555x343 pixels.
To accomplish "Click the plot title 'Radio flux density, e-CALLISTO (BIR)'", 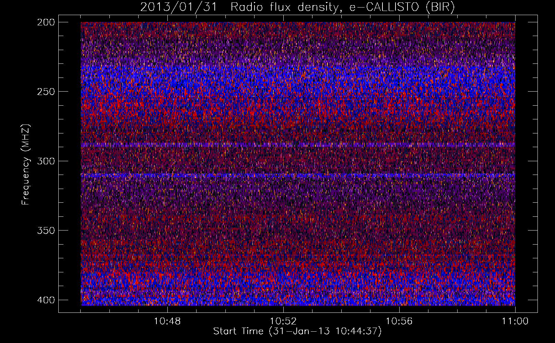I will pyautogui.click(x=343, y=7).
